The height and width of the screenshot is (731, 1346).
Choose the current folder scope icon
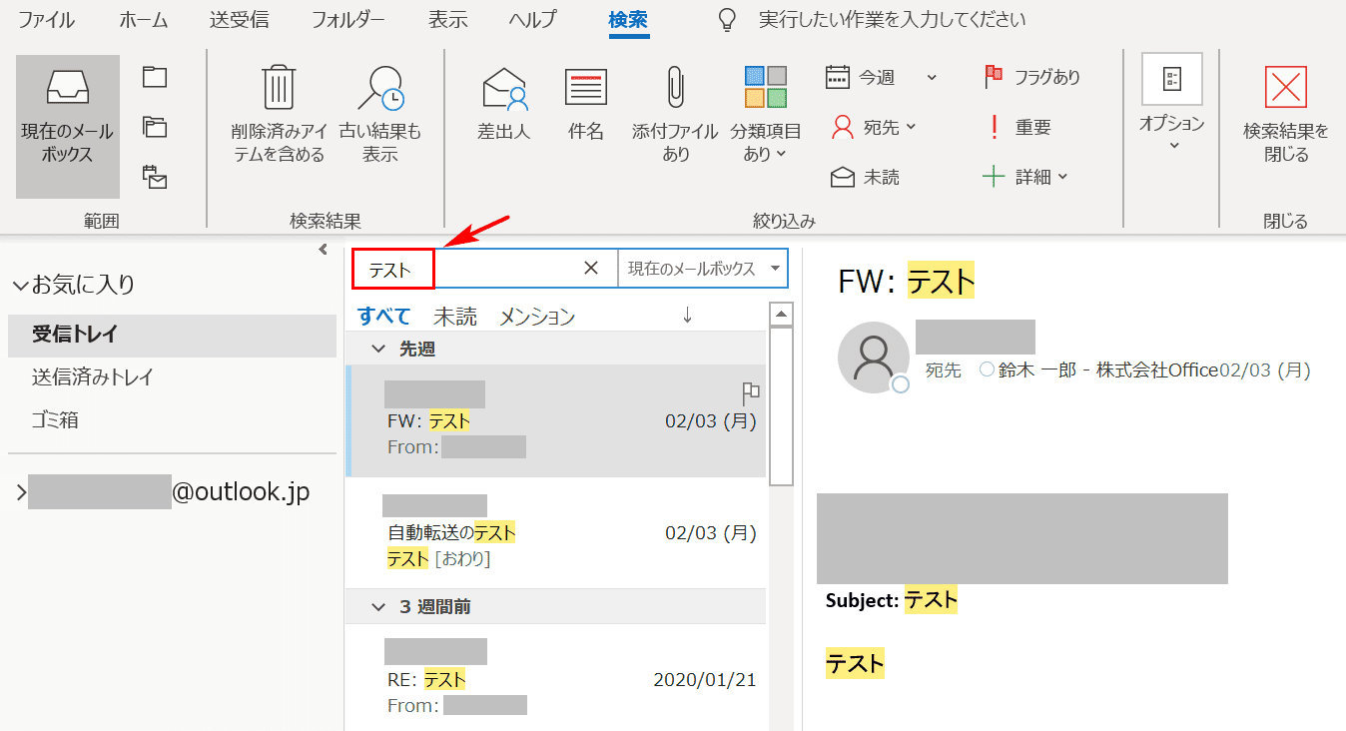(x=155, y=77)
